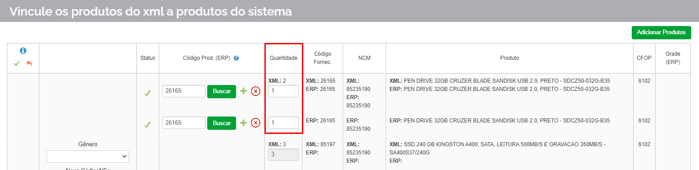Click the Adicionar Produtos button
This screenshot has width=699, height=170.
coord(661,32)
